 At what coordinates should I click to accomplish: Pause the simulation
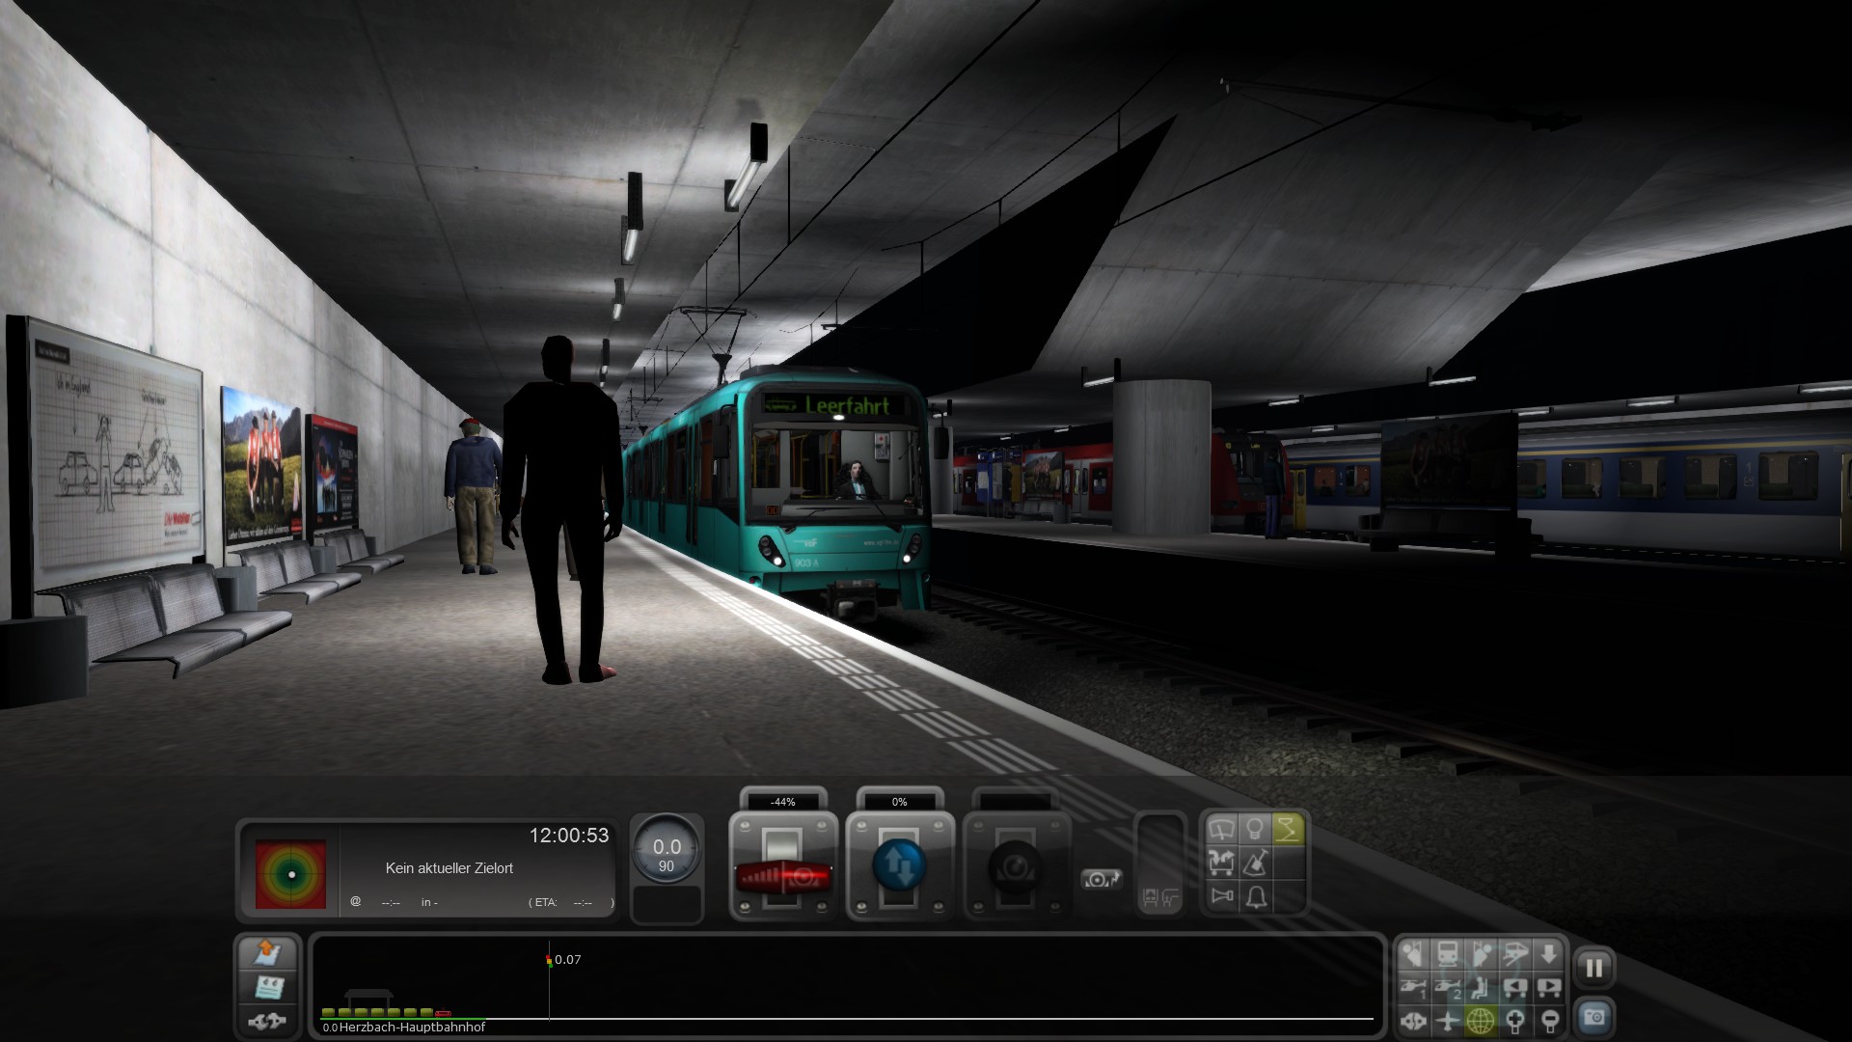click(1593, 968)
